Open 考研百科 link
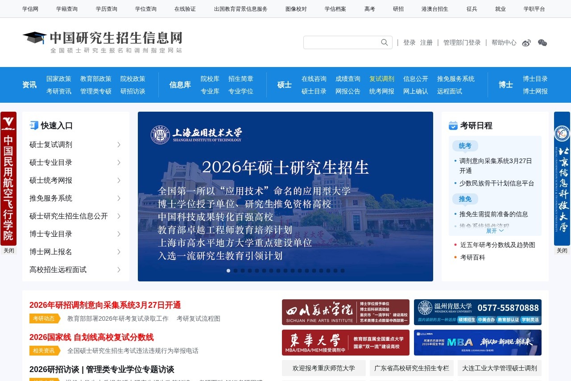Screen dimensions: 571x381 coord(473,257)
